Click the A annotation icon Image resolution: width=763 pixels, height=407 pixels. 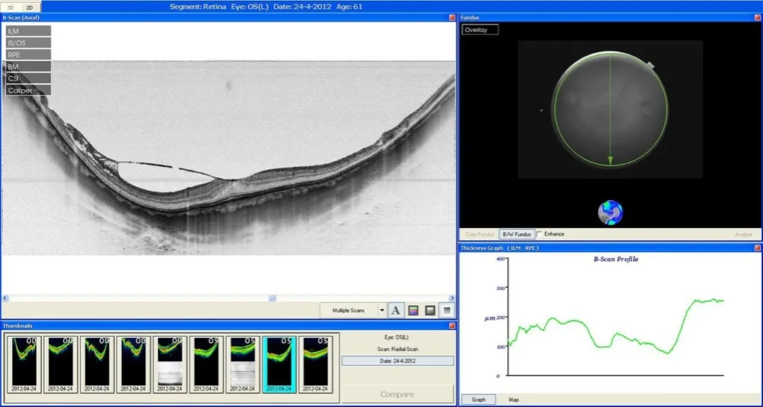(x=395, y=310)
